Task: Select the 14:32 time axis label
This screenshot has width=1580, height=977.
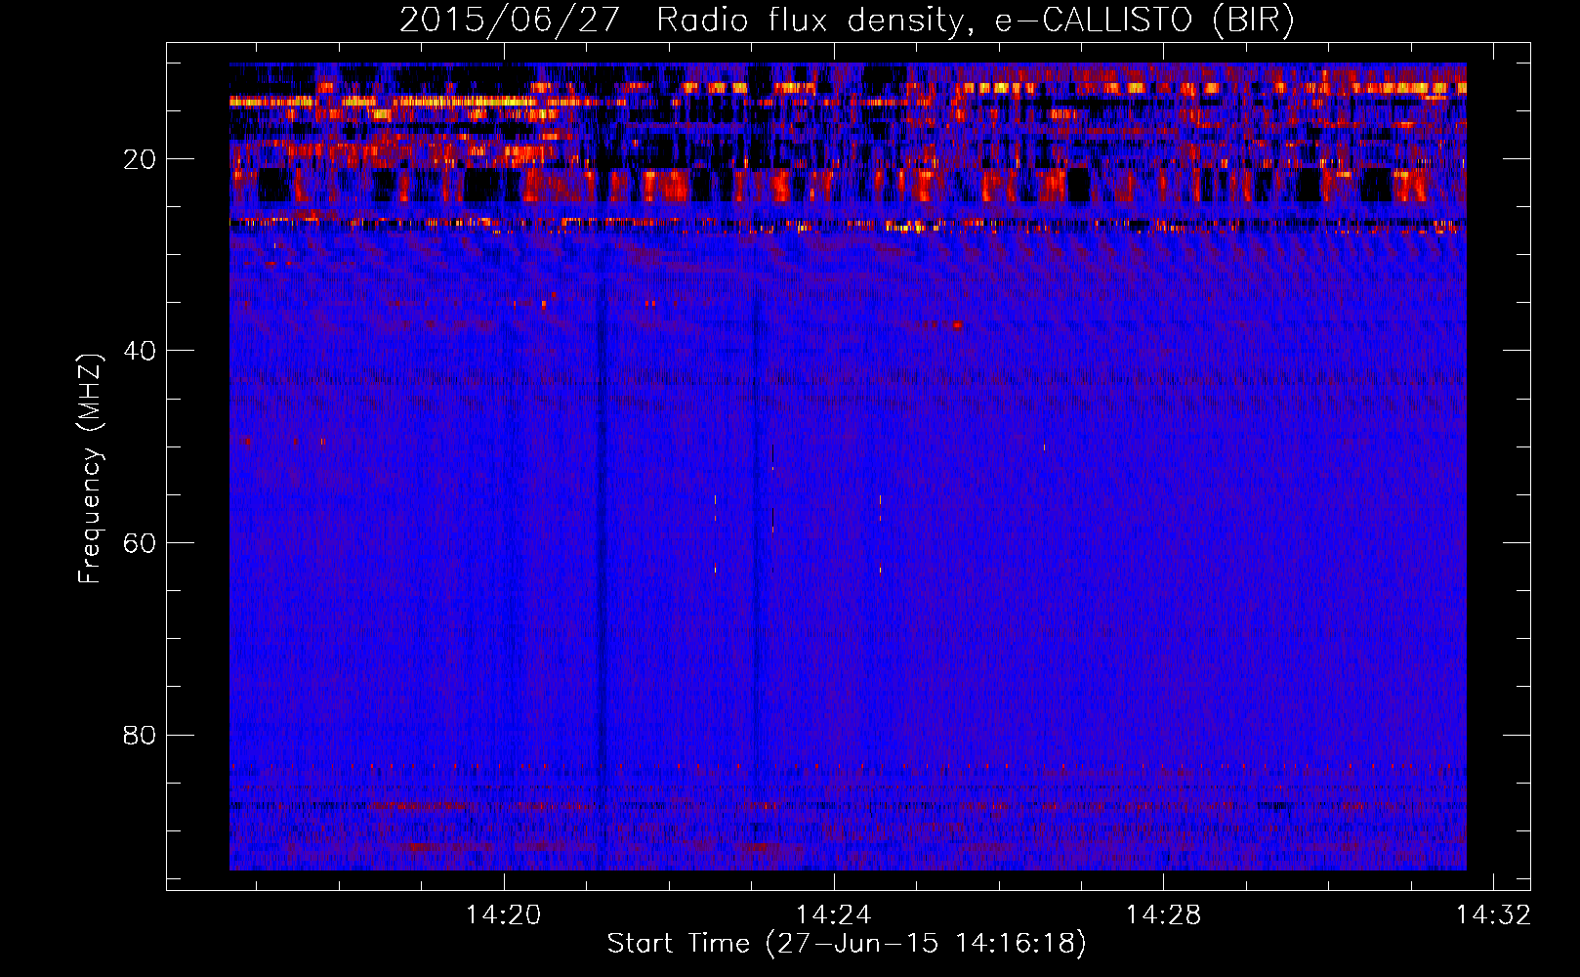Action: pos(1493,914)
